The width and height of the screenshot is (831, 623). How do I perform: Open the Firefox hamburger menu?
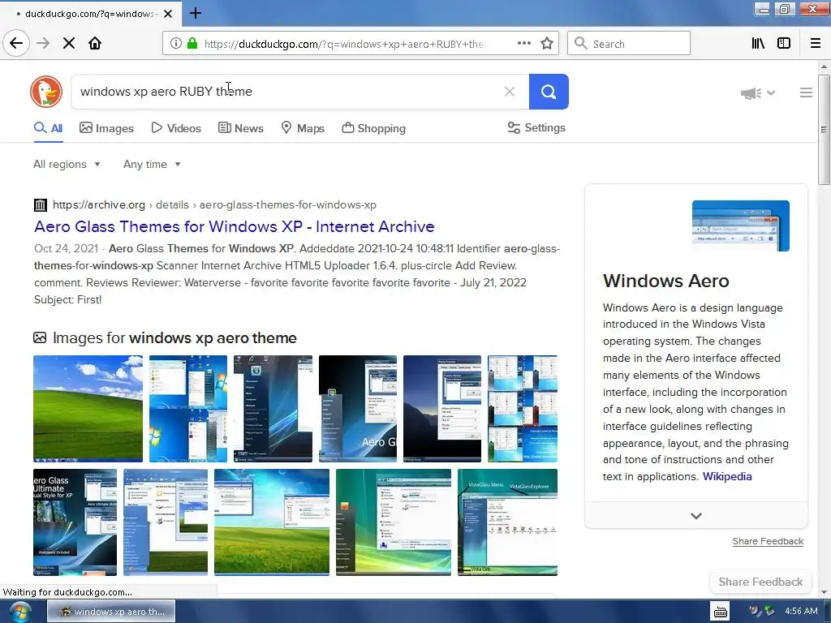pyautogui.click(x=815, y=44)
